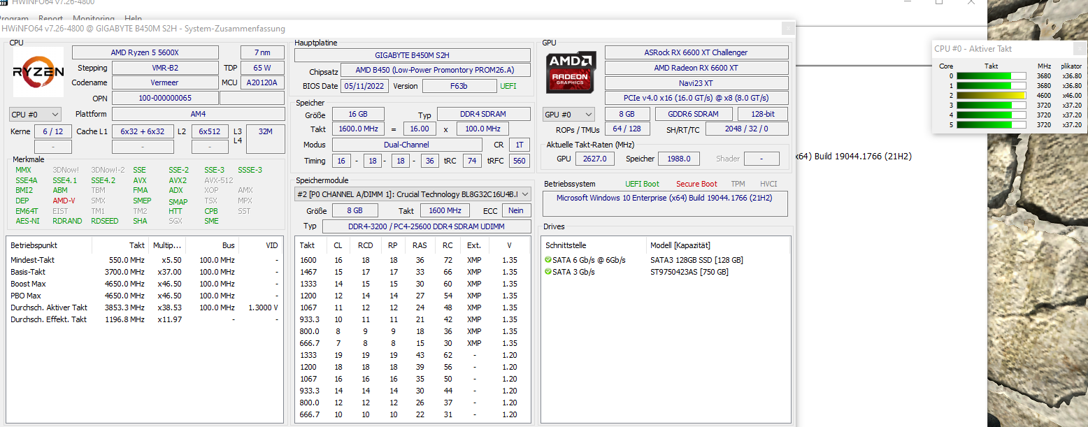Click the CL column header in the memory table
This screenshot has height=427, width=1088.
338,245
